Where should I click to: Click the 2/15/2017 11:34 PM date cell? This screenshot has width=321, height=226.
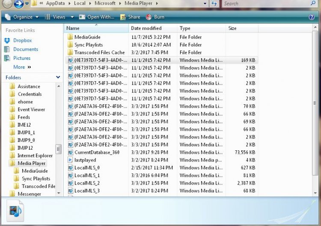(x=152, y=168)
